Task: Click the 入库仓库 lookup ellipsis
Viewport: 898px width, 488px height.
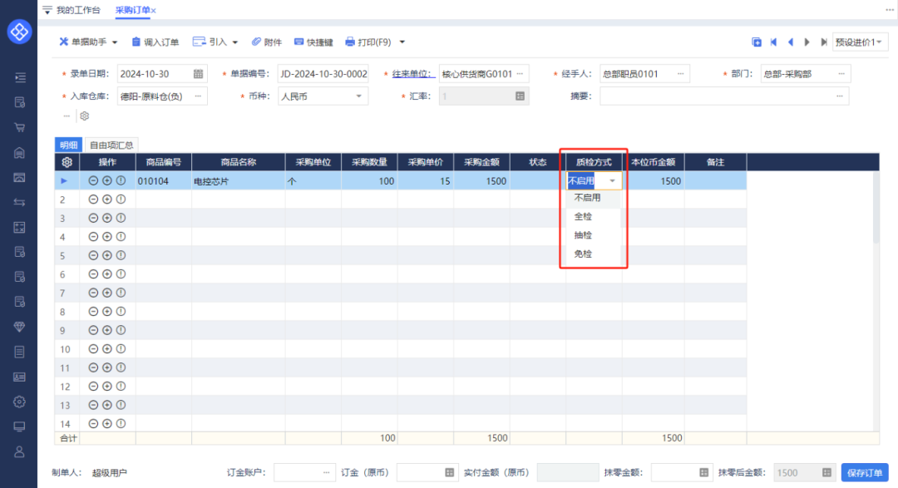Action: pos(198,96)
